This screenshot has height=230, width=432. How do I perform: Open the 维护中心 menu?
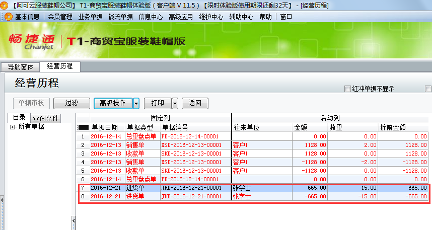click(211, 17)
